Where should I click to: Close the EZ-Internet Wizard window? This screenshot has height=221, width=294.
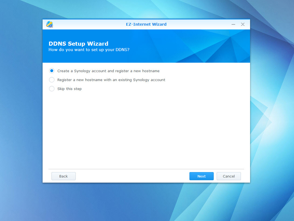pos(243,24)
